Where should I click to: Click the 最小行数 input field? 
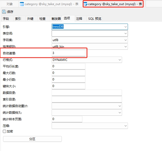[x=68, y=79]
